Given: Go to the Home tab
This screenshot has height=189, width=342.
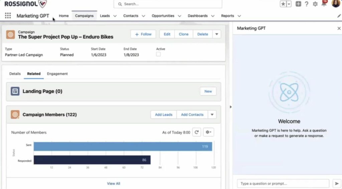Looking at the screenshot, I should [x=64, y=16].
